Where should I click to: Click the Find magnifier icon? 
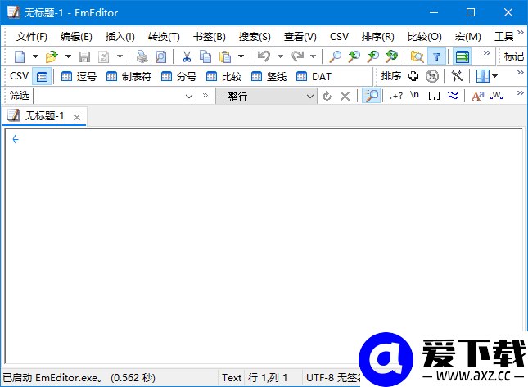tap(335, 56)
